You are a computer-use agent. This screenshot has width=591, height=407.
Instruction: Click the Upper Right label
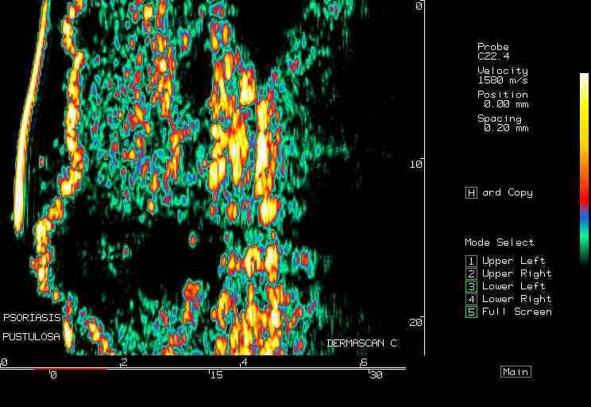coord(517,273)
